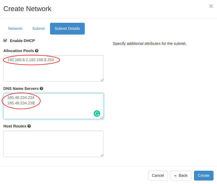217x184 pixels.
Task: Focus the empty Host Routes text area
Action: click(x=53, y=144)
